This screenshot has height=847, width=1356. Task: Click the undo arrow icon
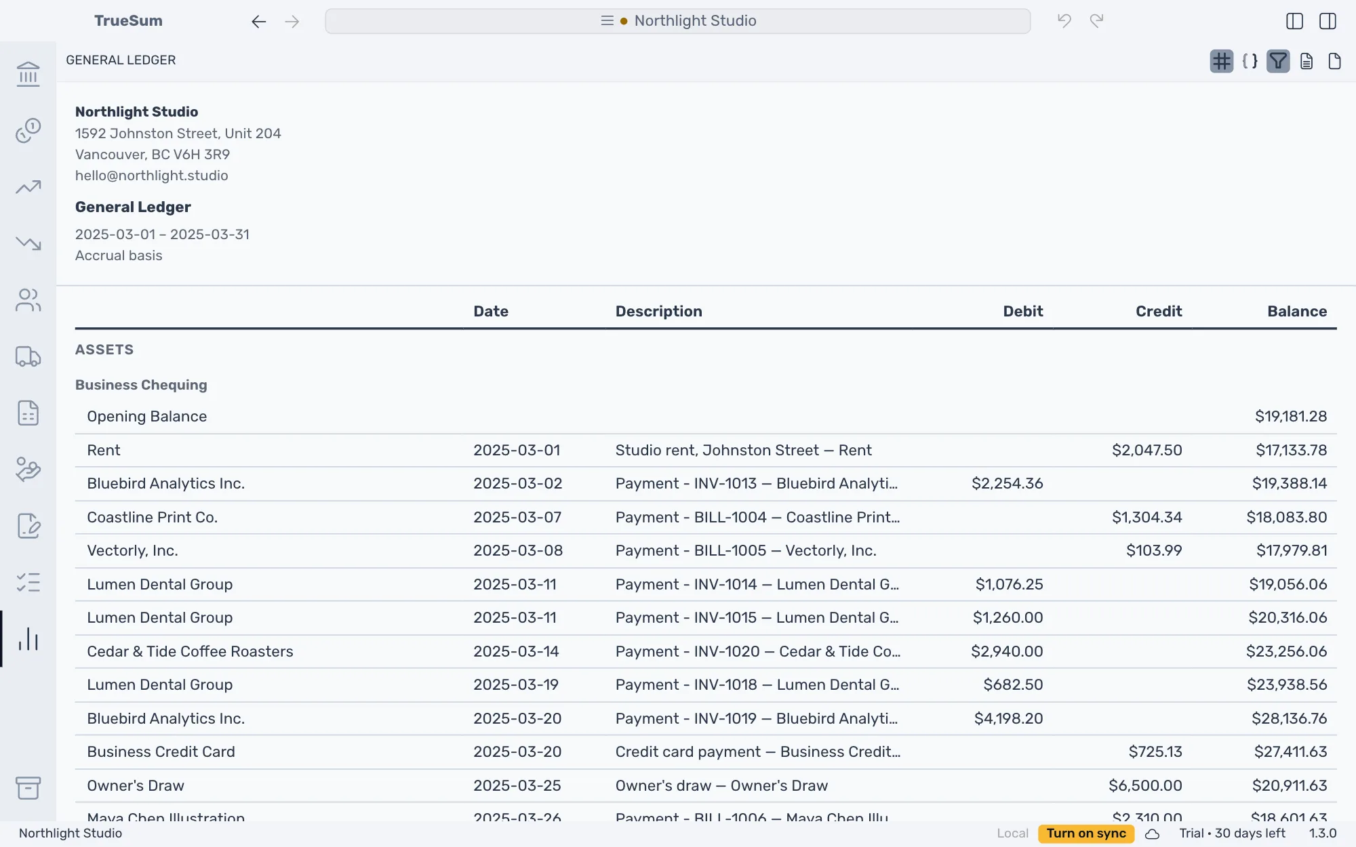coord(1064,21)
